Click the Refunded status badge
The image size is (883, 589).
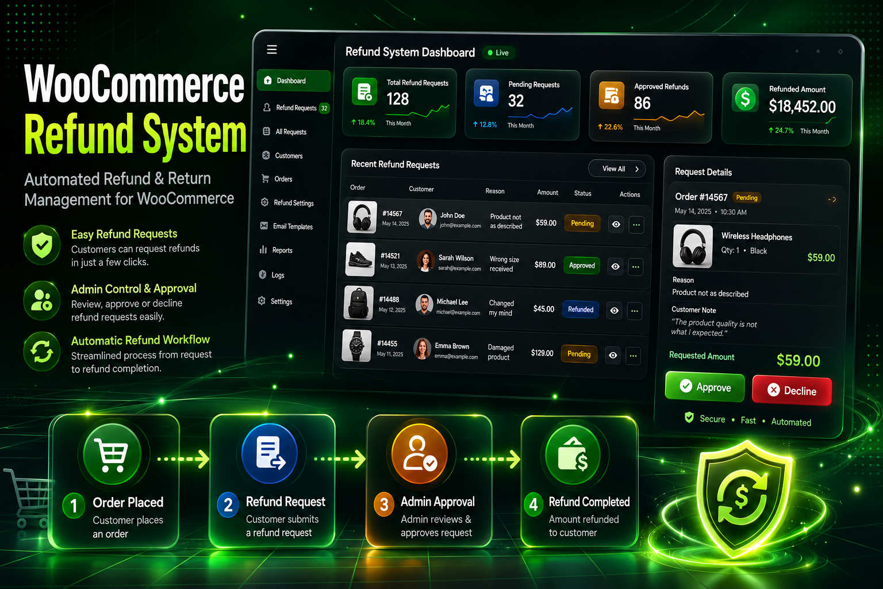pyautogui.click(x=581, y=309)
